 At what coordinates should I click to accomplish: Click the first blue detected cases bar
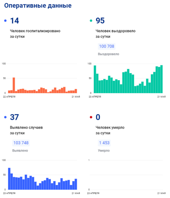tap(9, 179)
